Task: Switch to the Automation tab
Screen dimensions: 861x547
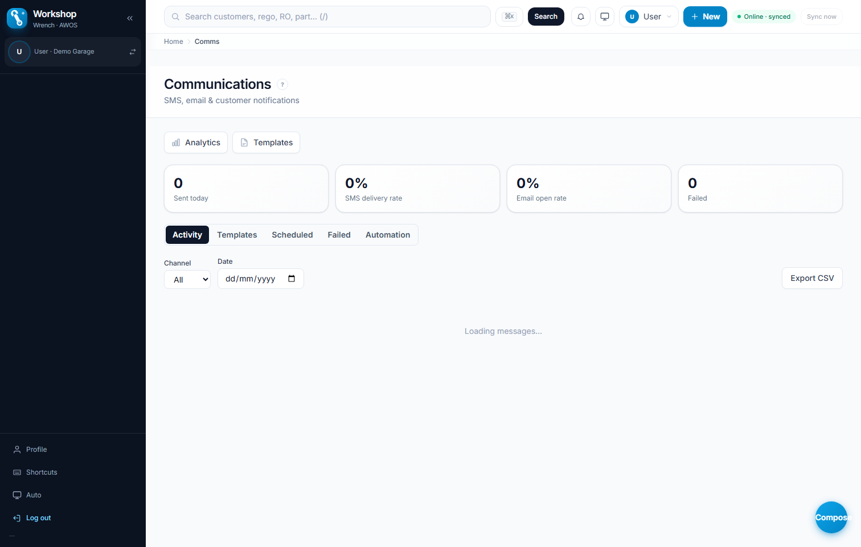Action: coord(388,235)
